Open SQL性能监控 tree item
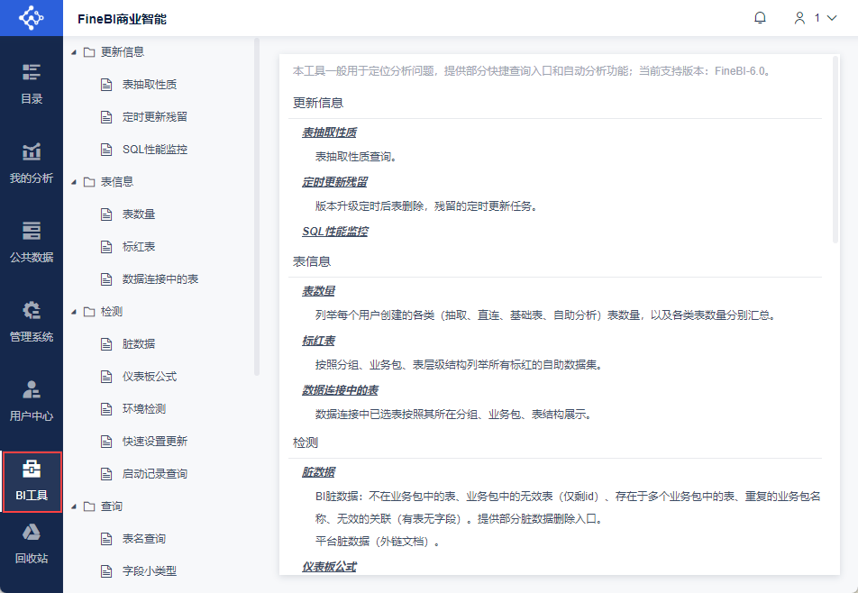This screenshot has width=858, height=593. pos(155,150)
